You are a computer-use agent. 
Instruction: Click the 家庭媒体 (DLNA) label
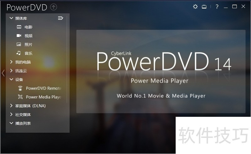point(30,106)
